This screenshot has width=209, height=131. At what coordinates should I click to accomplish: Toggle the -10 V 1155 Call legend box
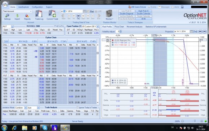[x=113, y=45]
